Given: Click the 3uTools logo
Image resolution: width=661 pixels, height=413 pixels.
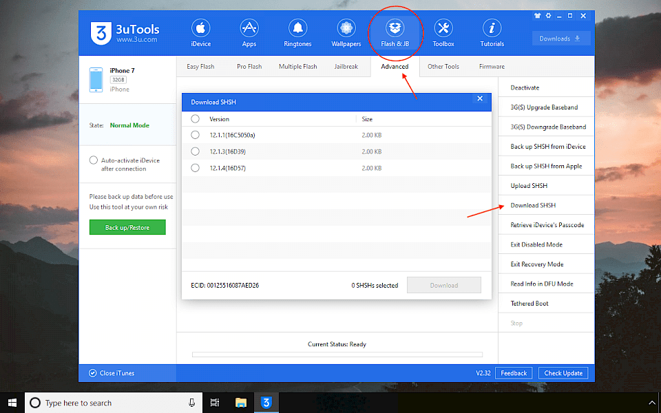Looking at the screenshot, I should (125, 33).
